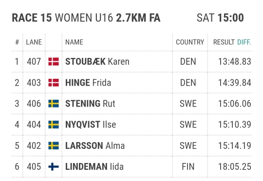
Task: Sort by the LANE column header
Action: coord(34,42)
